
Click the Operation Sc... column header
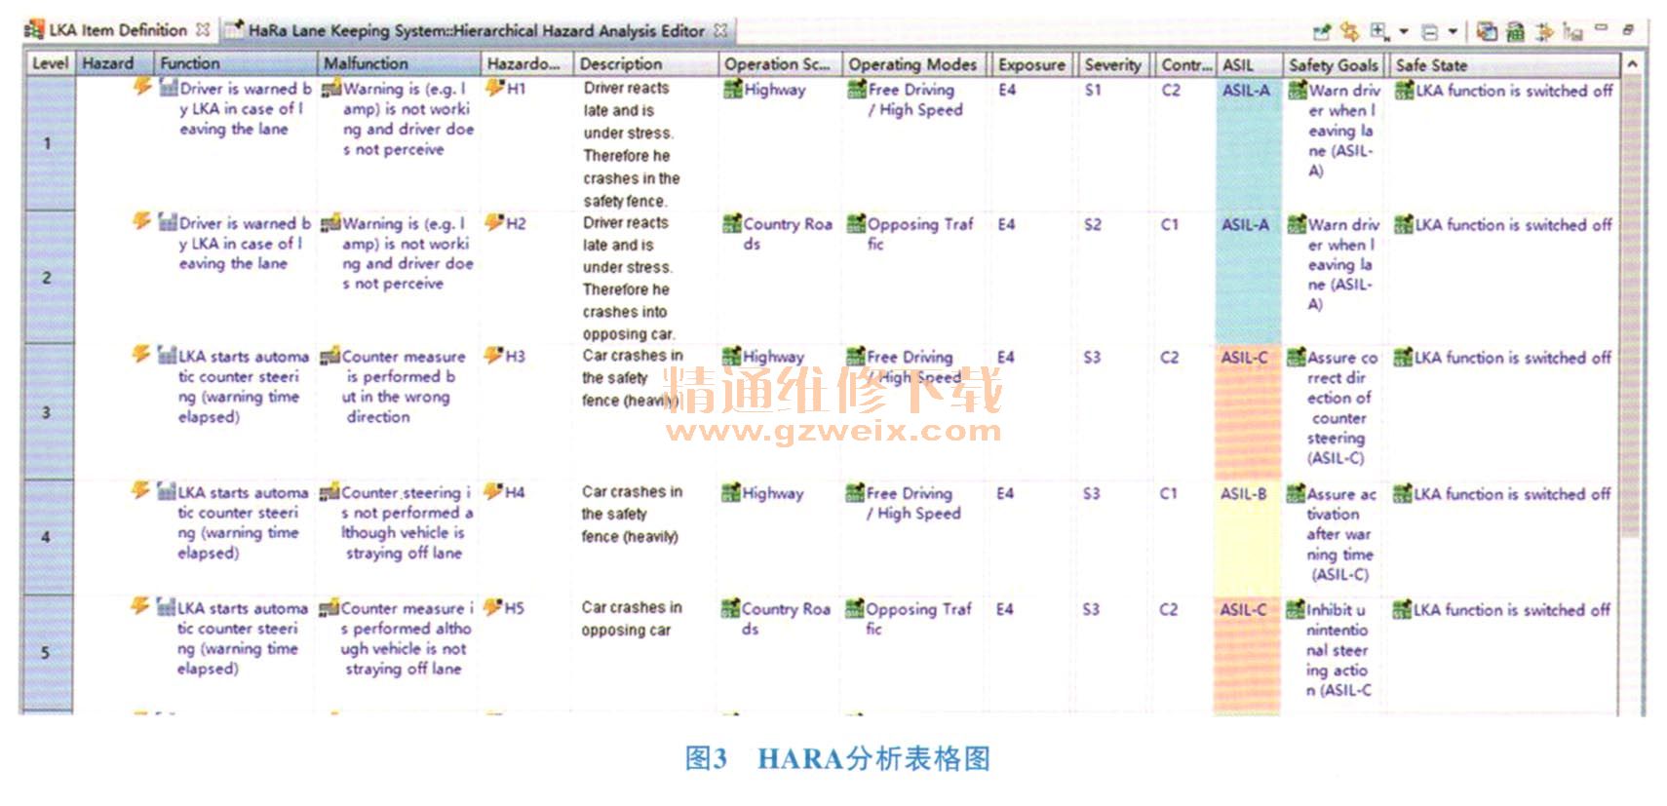point(777,64)
